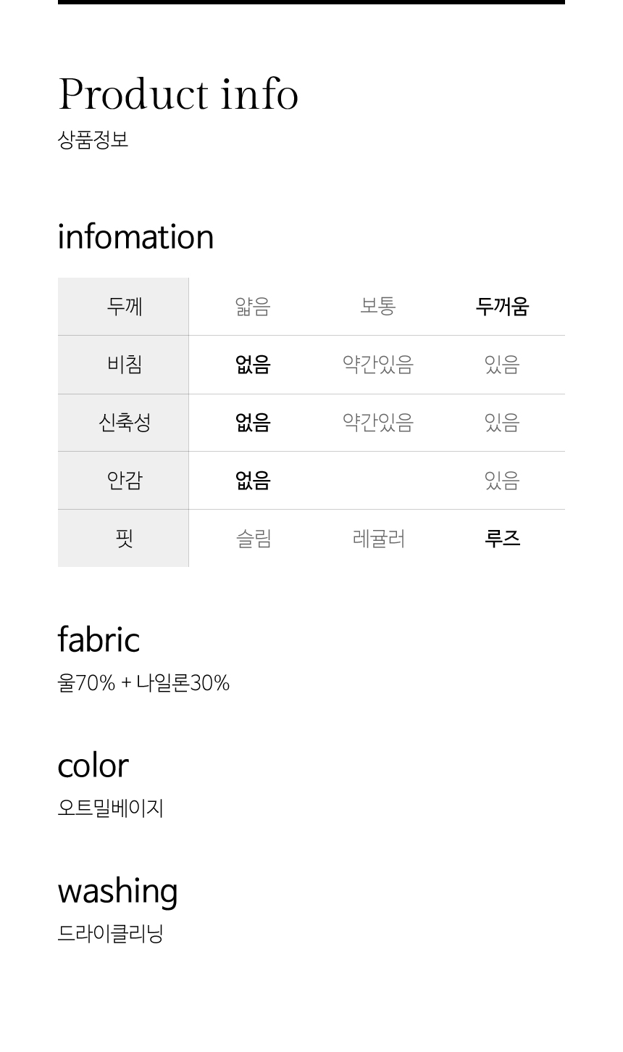The image size is (623, 1052).
Task: Choose 있음 in the 신축성 row
Action: [x=502, y=422]
